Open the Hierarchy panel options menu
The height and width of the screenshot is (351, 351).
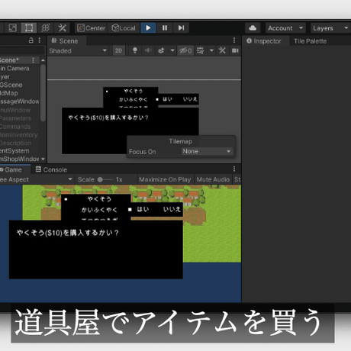click(x=40, y=40)
